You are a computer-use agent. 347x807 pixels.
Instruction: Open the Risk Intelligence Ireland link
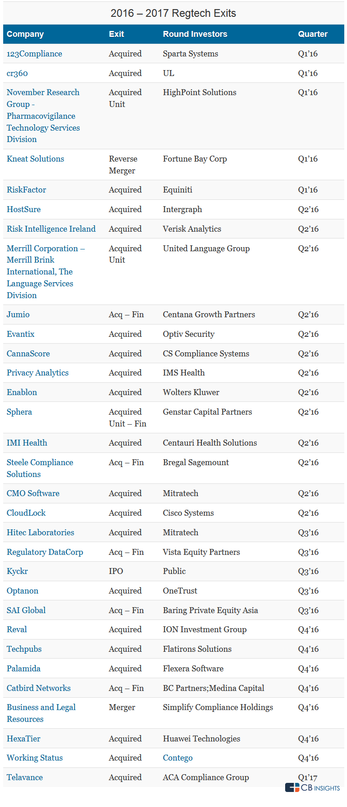(x=51, y=229)
